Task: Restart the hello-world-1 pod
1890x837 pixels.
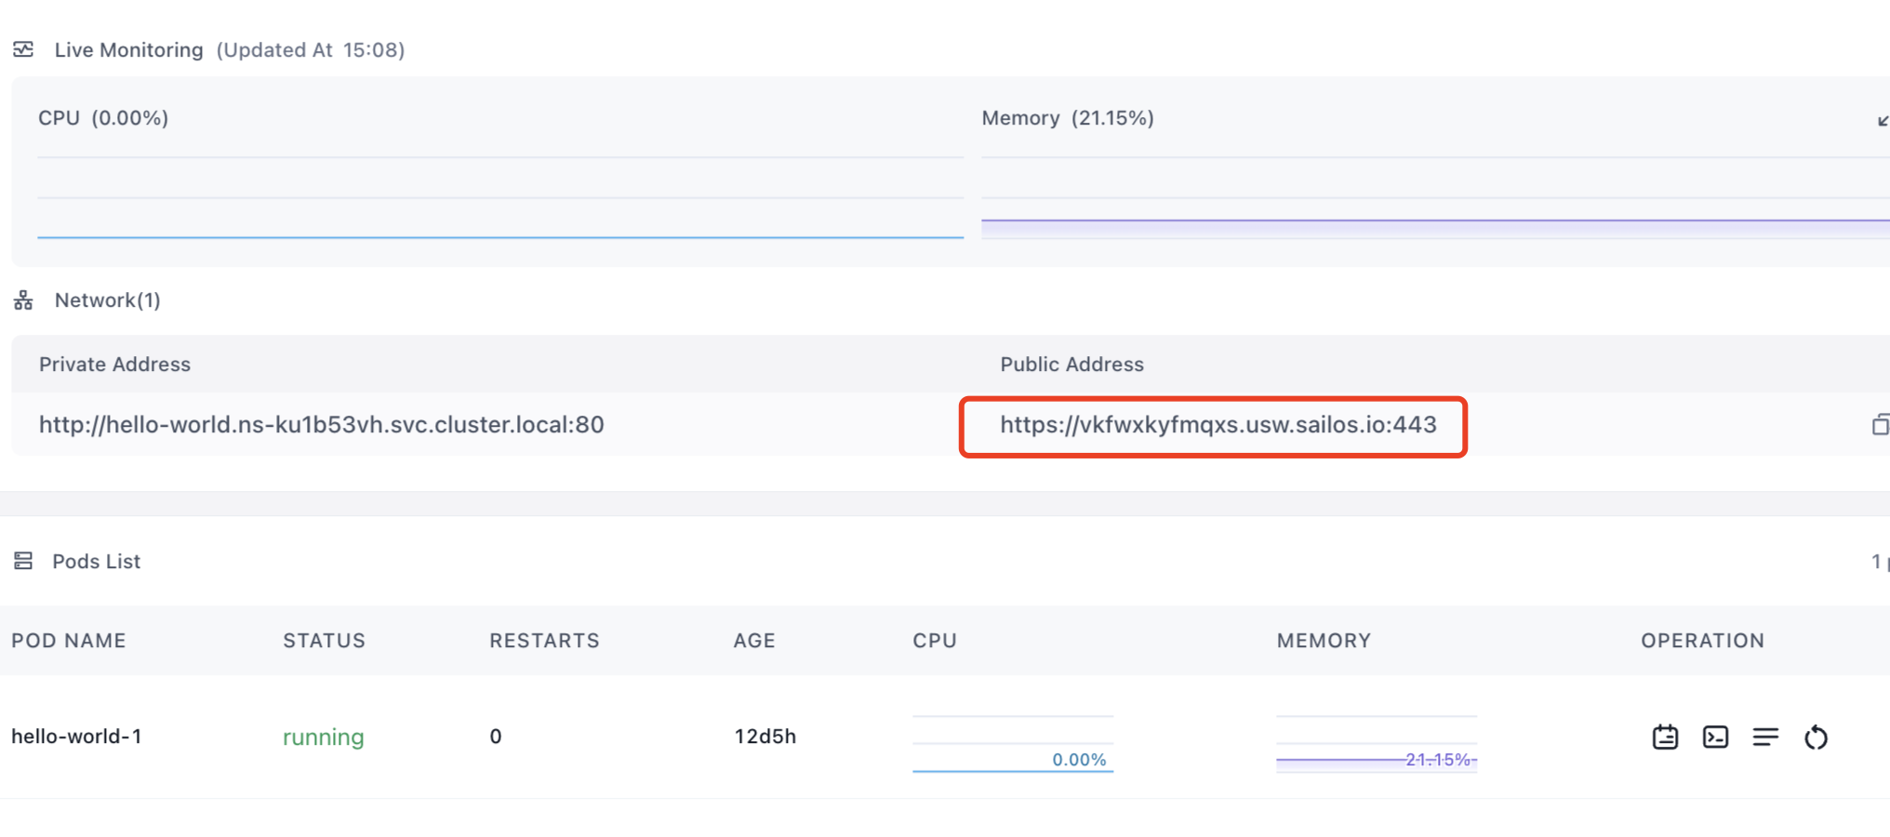Action: (x=1816, y=737)
